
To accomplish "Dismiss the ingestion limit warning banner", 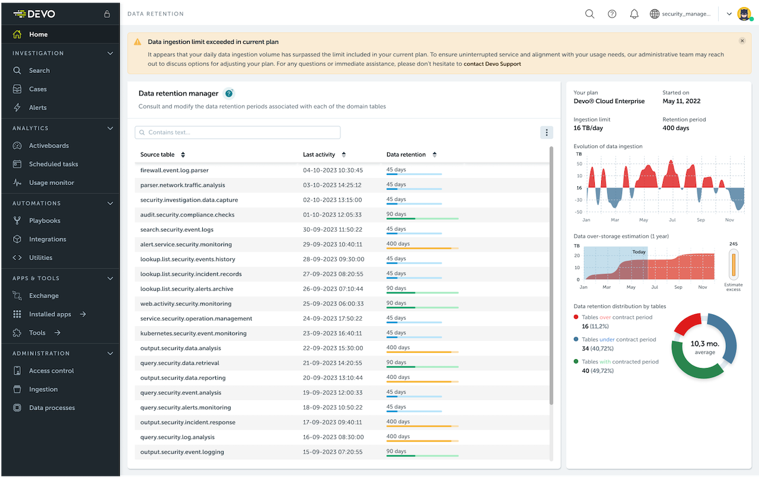I will [742, 40].
